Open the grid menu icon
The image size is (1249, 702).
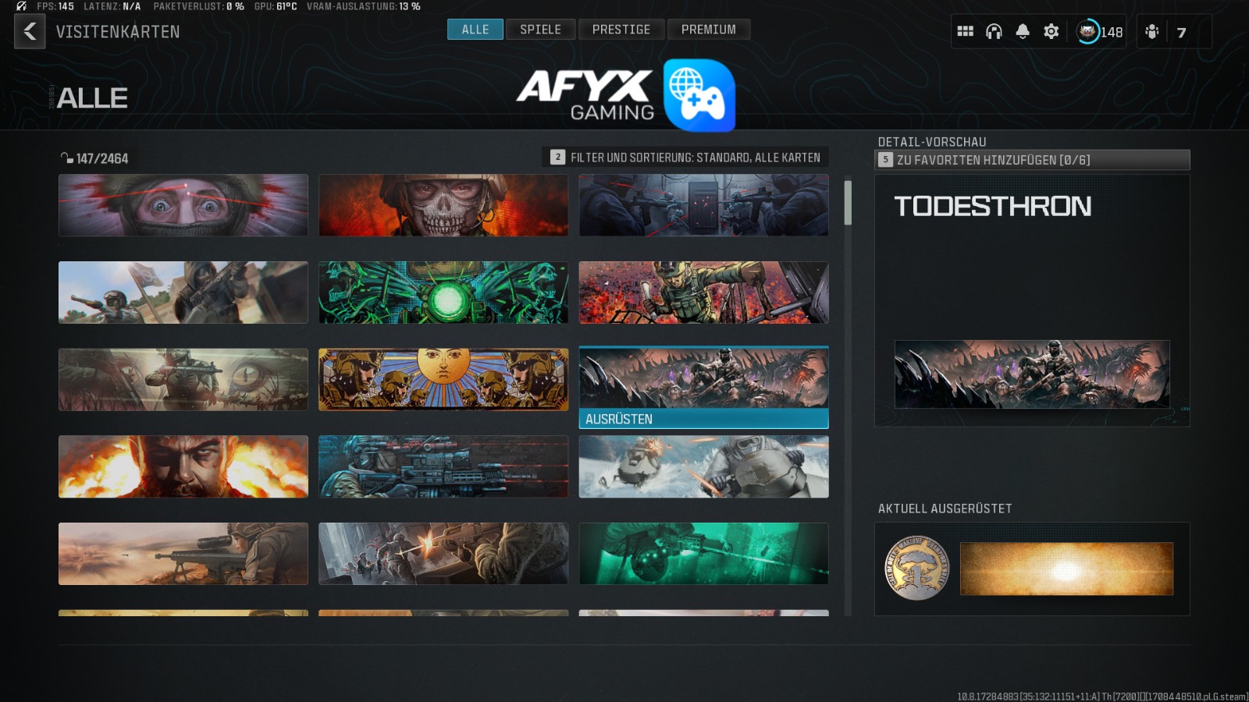pyautogui.click(x=965, y=32)
